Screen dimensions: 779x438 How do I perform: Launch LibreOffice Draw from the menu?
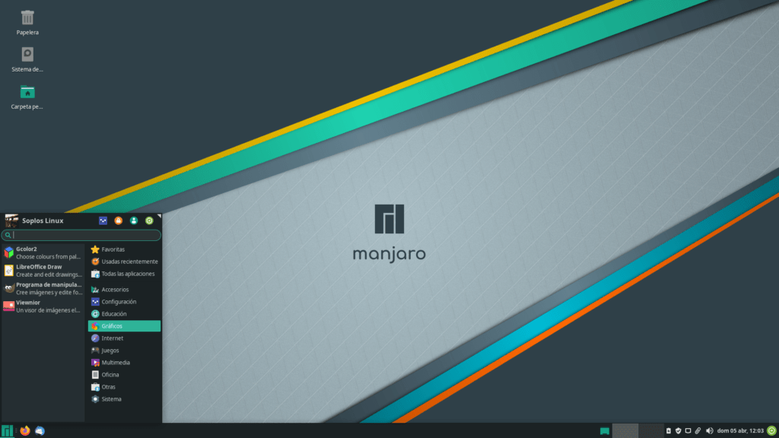tap(43, 271)
